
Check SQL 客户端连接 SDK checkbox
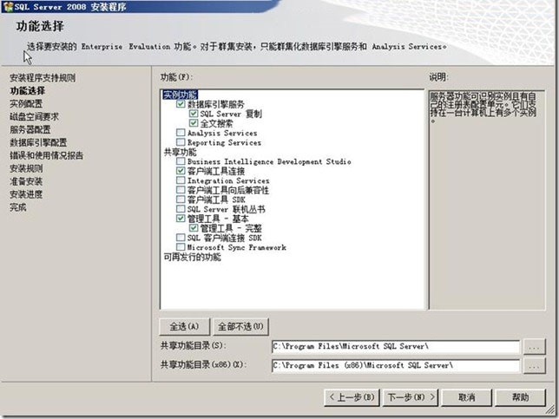pos(181,238)
